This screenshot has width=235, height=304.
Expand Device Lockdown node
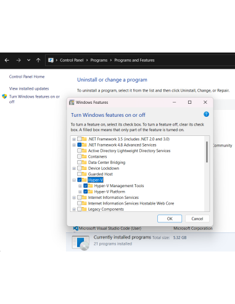[x=74, y=169]
